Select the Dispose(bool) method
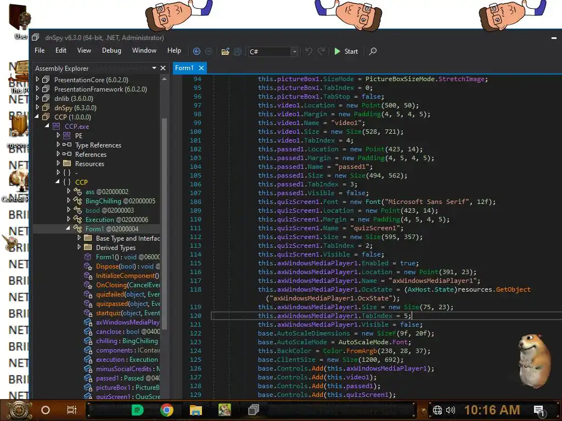562x421 pixels. [127, 266]
